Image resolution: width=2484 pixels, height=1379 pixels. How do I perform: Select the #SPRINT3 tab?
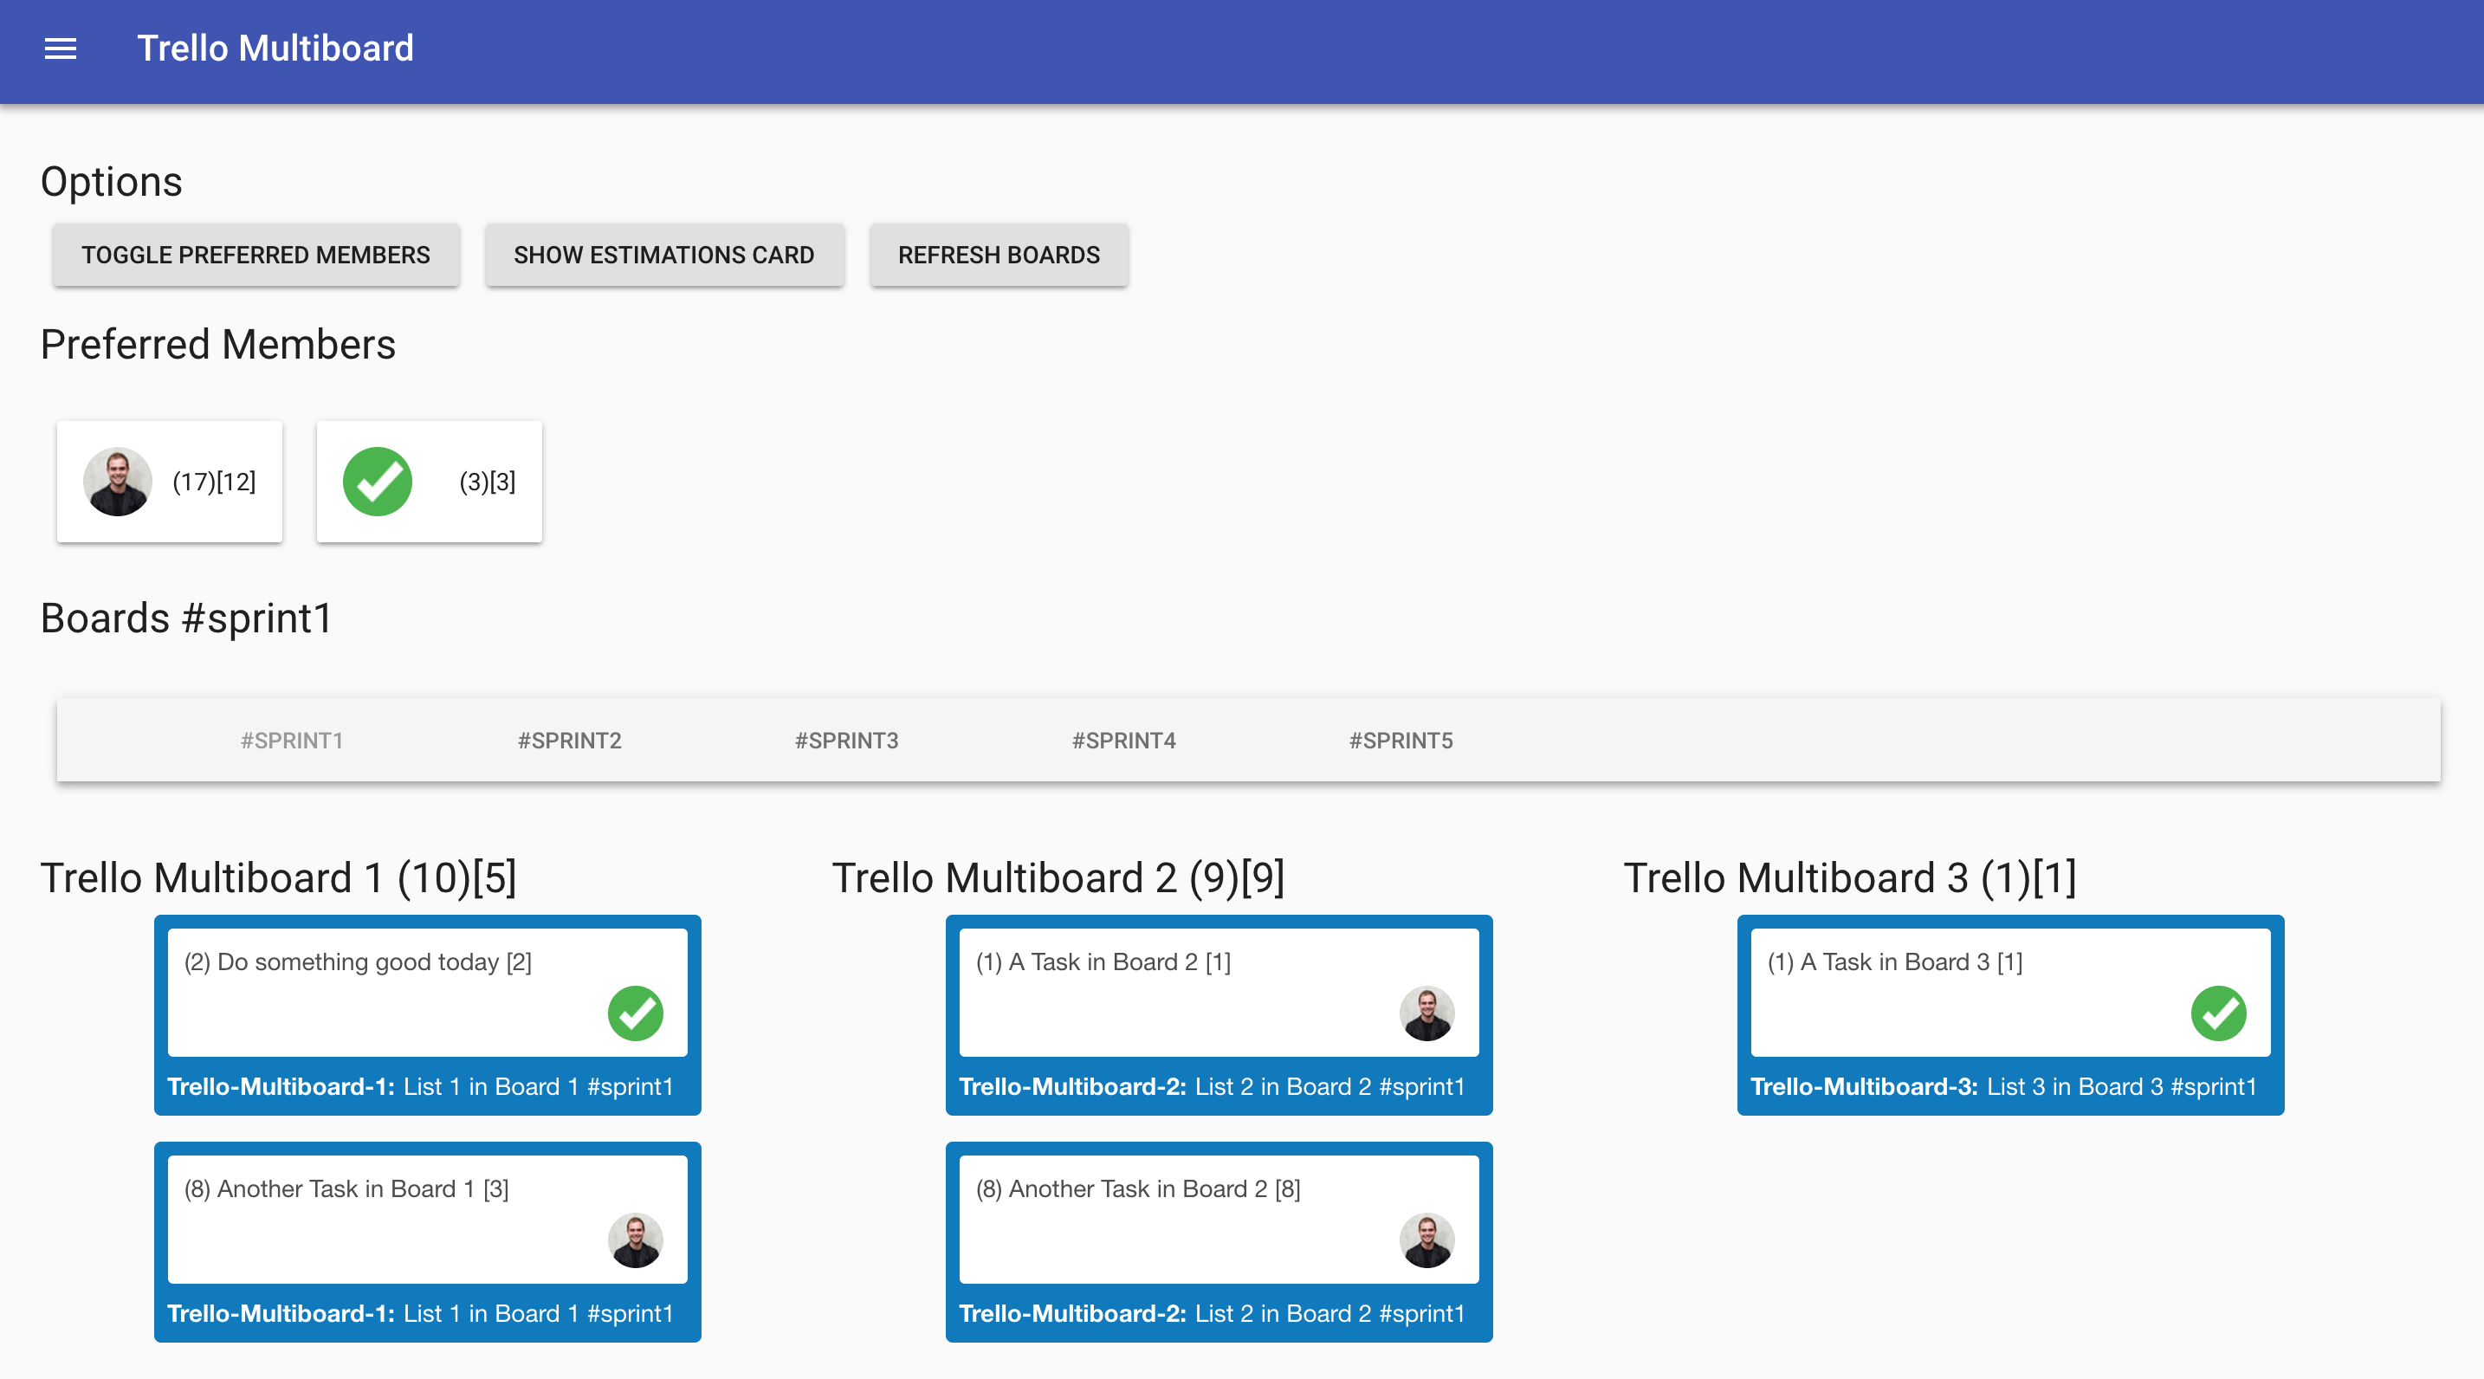coord(845,740)
